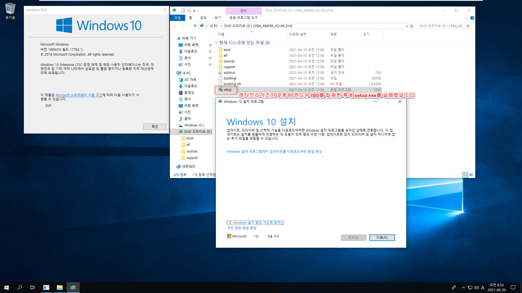The image size is (522, 293).
Task: Click the DVD drive search box
Action: (x=444, y=26)
